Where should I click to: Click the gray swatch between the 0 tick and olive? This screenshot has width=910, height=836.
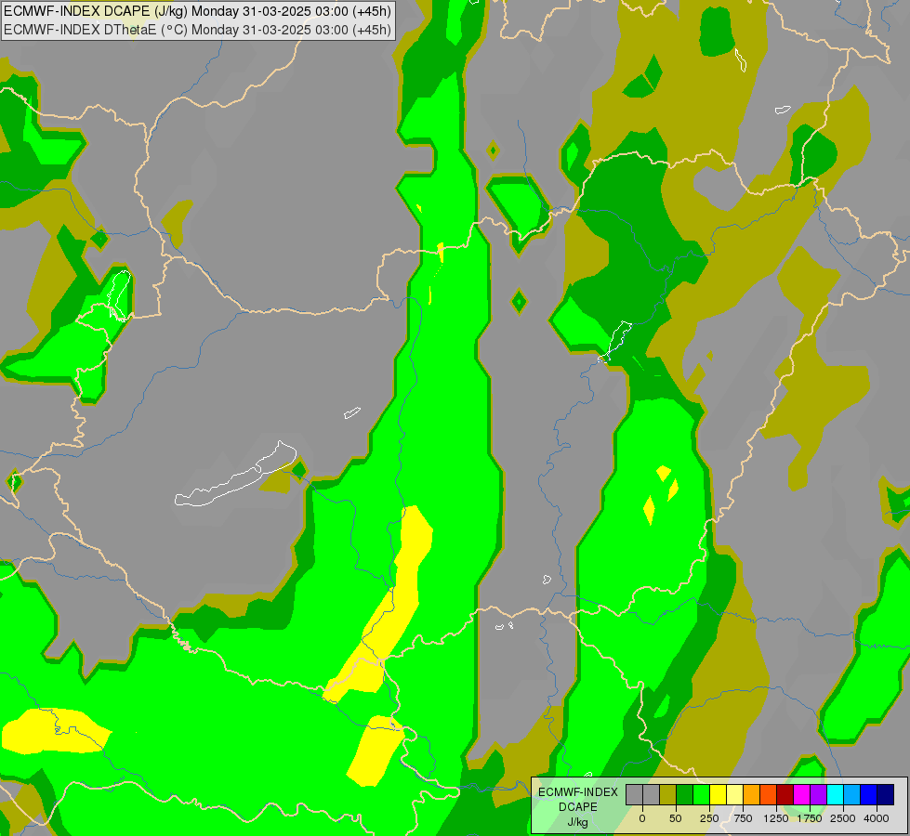pyautogui.click(x=652, y=794)
